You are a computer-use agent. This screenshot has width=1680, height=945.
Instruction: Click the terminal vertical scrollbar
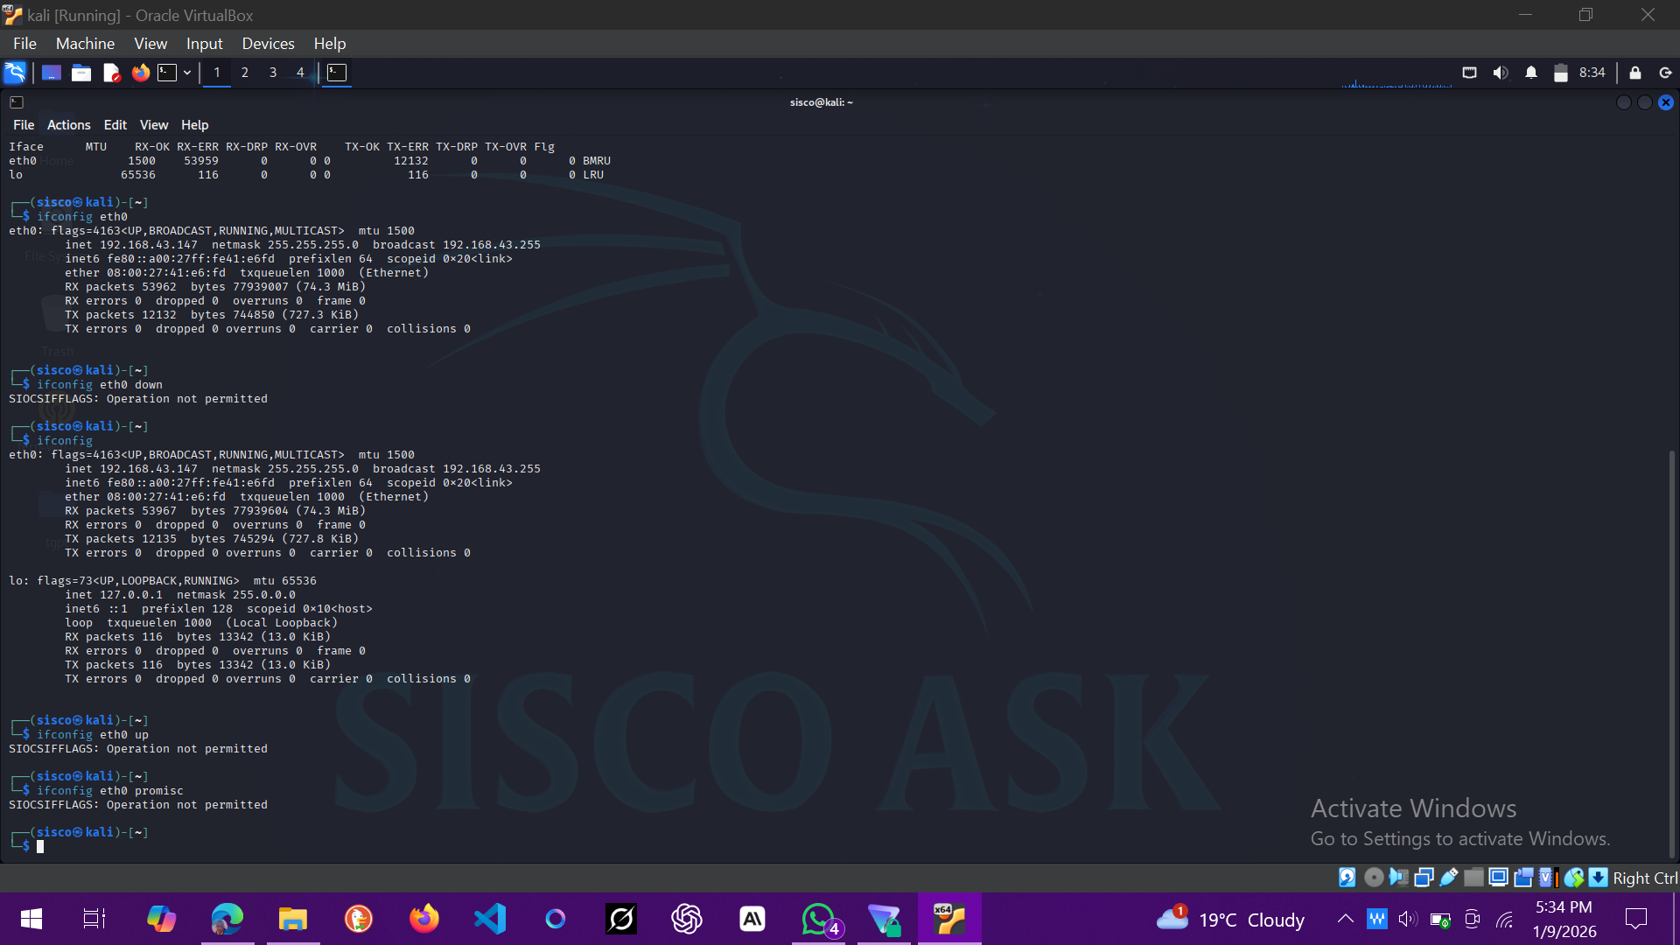1672,654
